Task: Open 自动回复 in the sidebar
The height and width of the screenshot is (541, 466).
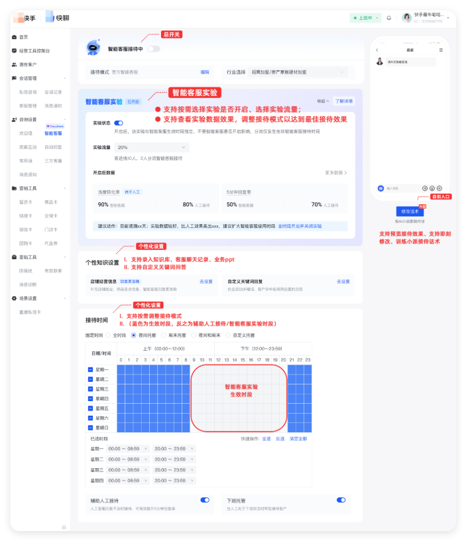Action: (53, 147)
